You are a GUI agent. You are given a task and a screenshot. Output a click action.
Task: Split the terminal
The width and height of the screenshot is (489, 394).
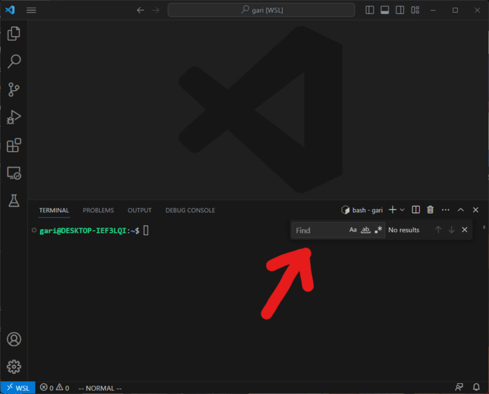click(416, 210)
